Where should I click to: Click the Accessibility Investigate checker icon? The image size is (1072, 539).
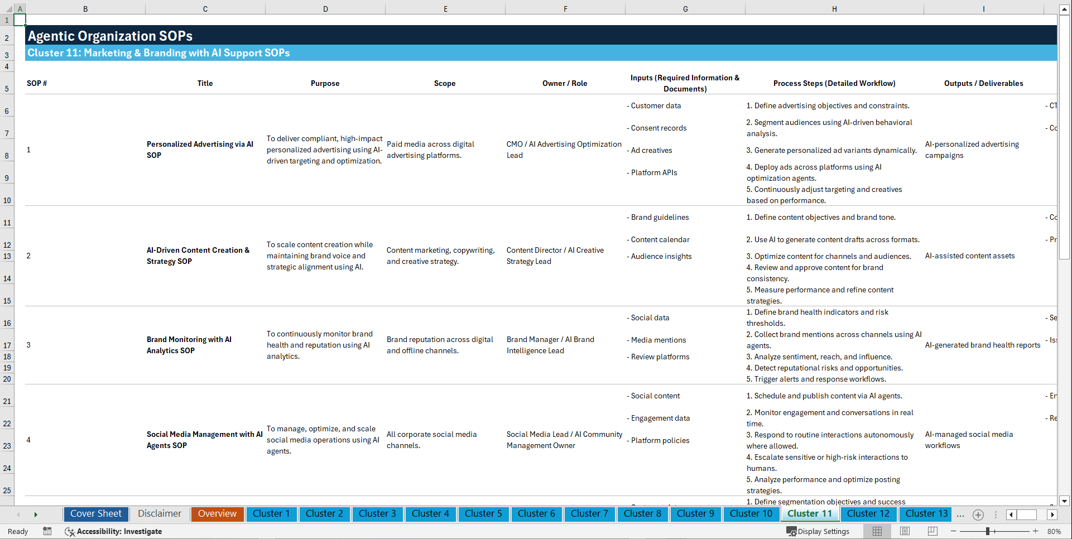click(70, 531)
